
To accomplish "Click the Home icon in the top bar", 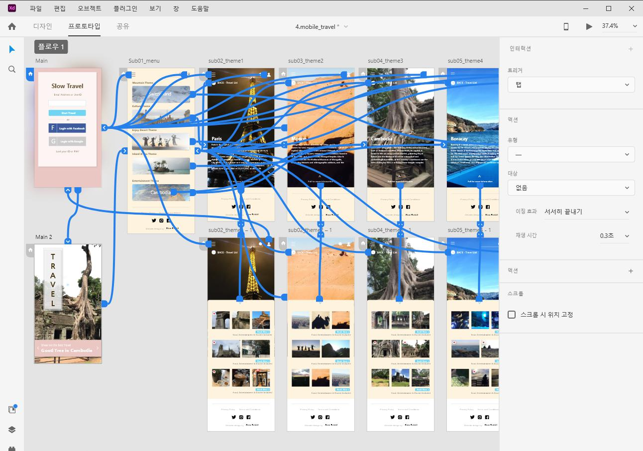I will [12, 26].
